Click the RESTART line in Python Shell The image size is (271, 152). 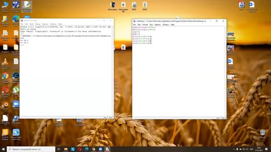click(65, 36)
